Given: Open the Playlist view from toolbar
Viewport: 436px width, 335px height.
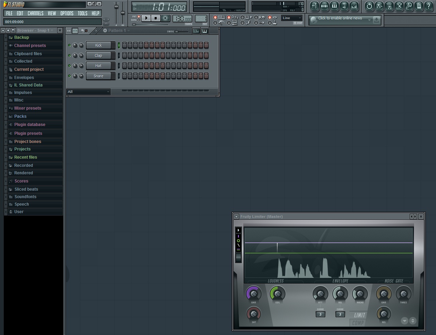Looking at the screenshot, I should pyautogui.click(x=314, y=6).
